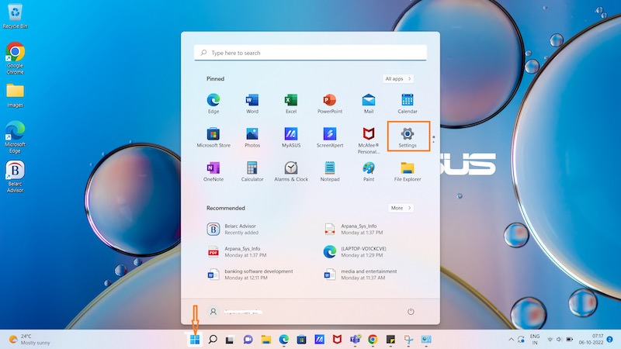Viewport: 621px width, 349px height.
Task: Open the MyASUS app
Action: click(x=290, y=137)
